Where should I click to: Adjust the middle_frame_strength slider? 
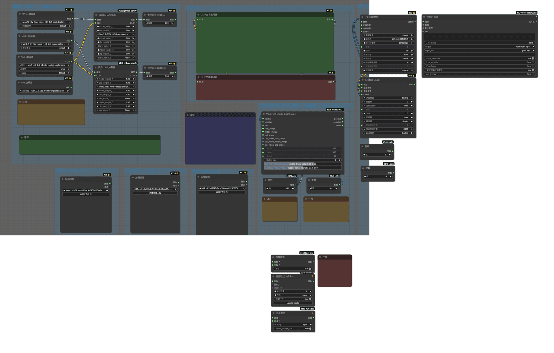[302, 168]
